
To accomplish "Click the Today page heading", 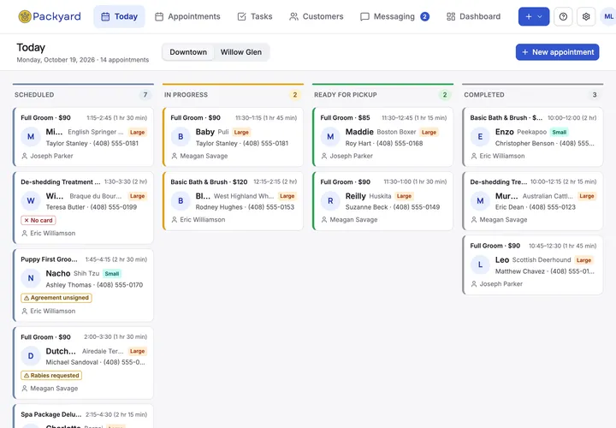I will click(x=31, y=48).
